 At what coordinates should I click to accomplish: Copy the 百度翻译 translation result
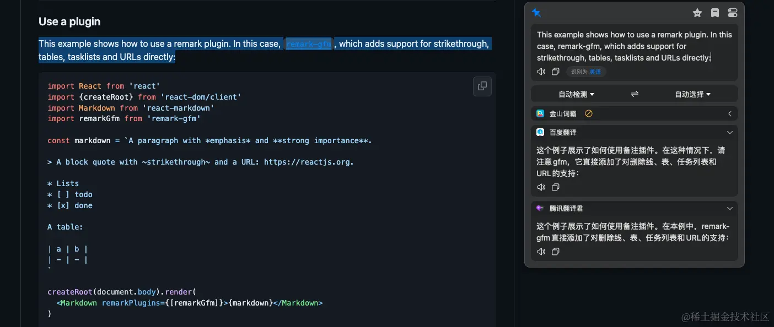pos(555,187)
